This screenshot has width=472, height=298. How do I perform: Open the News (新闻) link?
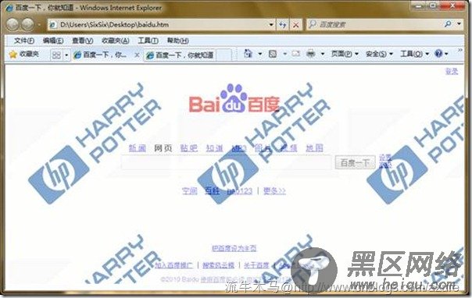pos(138,147)
